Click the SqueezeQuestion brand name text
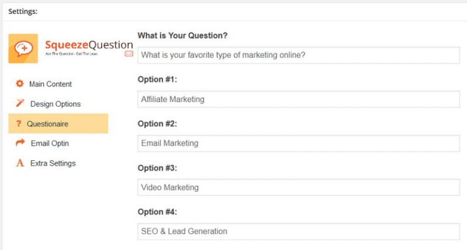The image size is (467, 250). 89,45
